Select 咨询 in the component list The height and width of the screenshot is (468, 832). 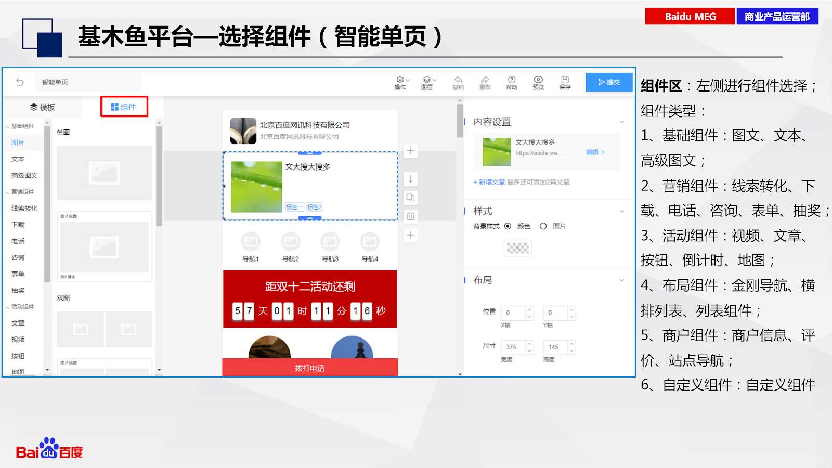point(18,257)
